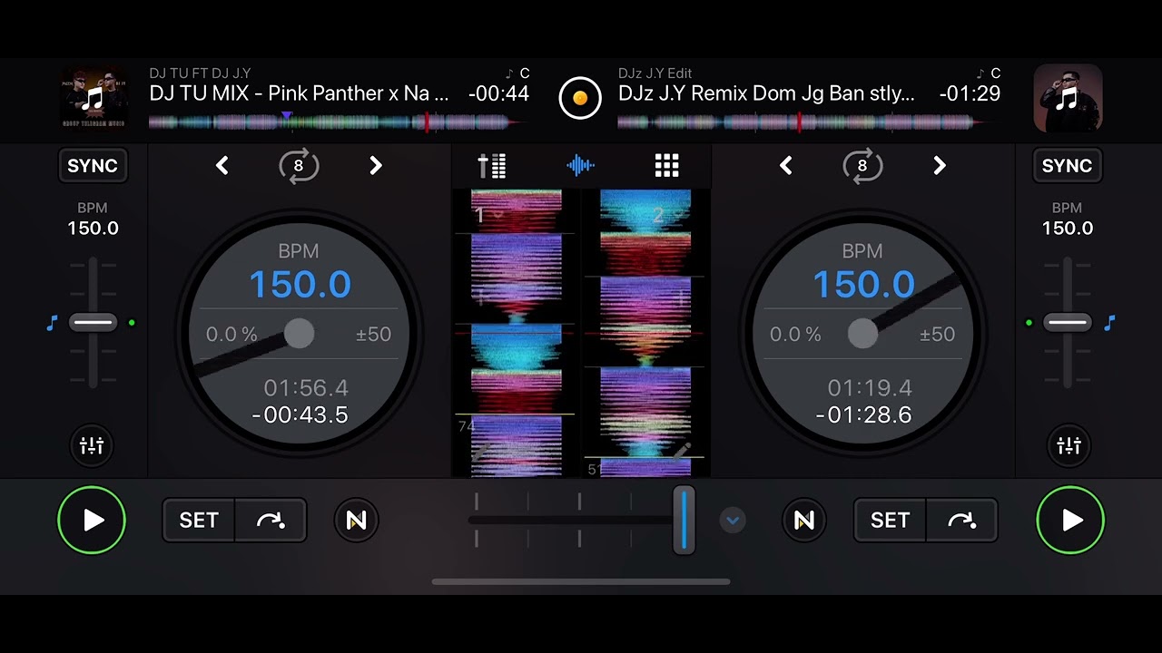Image resolution: width=1162 pixels, height=653 pixels.
Task: Tap right deck pitch percent 0.0 %
Action: point(795,335)
